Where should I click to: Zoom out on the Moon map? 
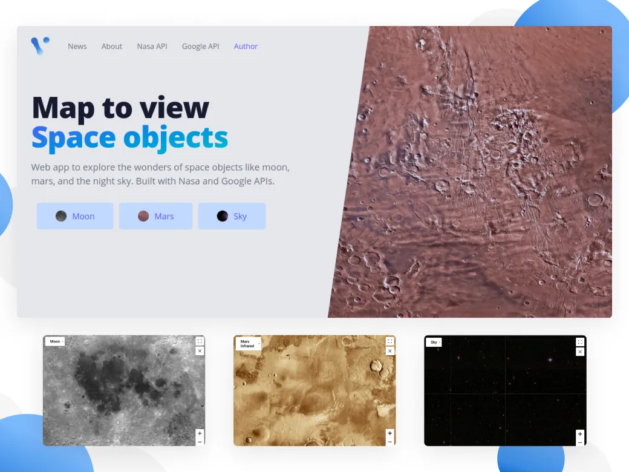[200, 442]
